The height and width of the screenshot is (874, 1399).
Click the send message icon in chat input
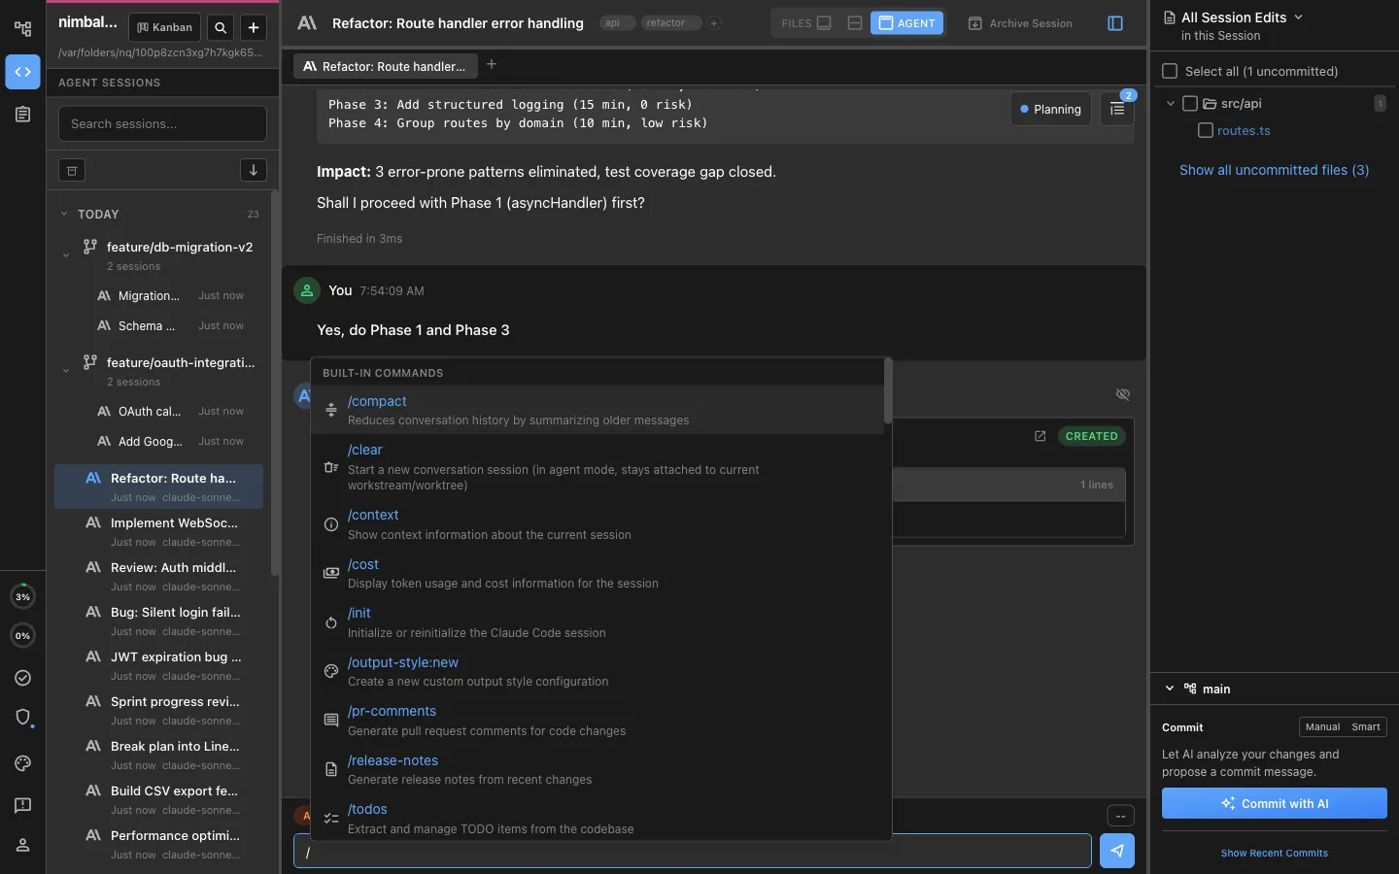click(x=1117, y=851)
